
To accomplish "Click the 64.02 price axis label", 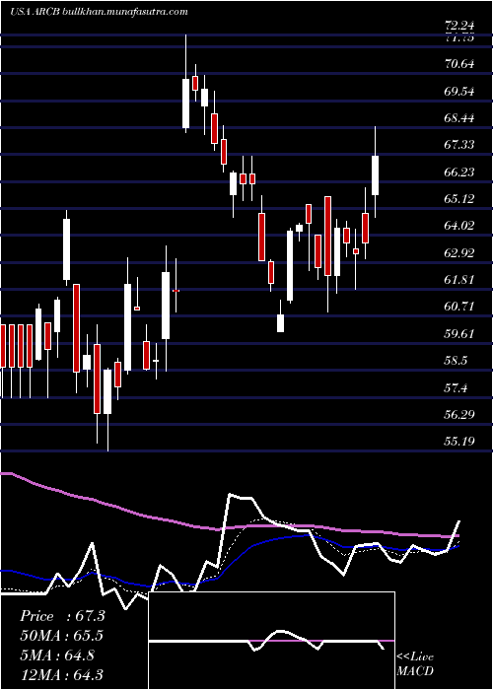I will click(459, 226).
